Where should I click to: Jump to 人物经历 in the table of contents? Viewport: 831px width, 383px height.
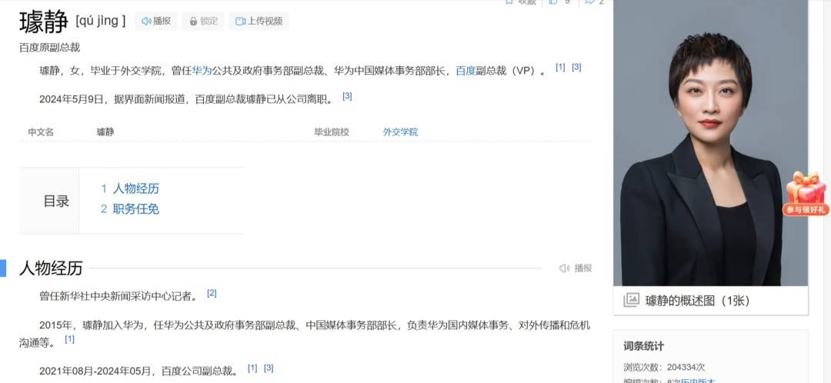coord(135,188)
